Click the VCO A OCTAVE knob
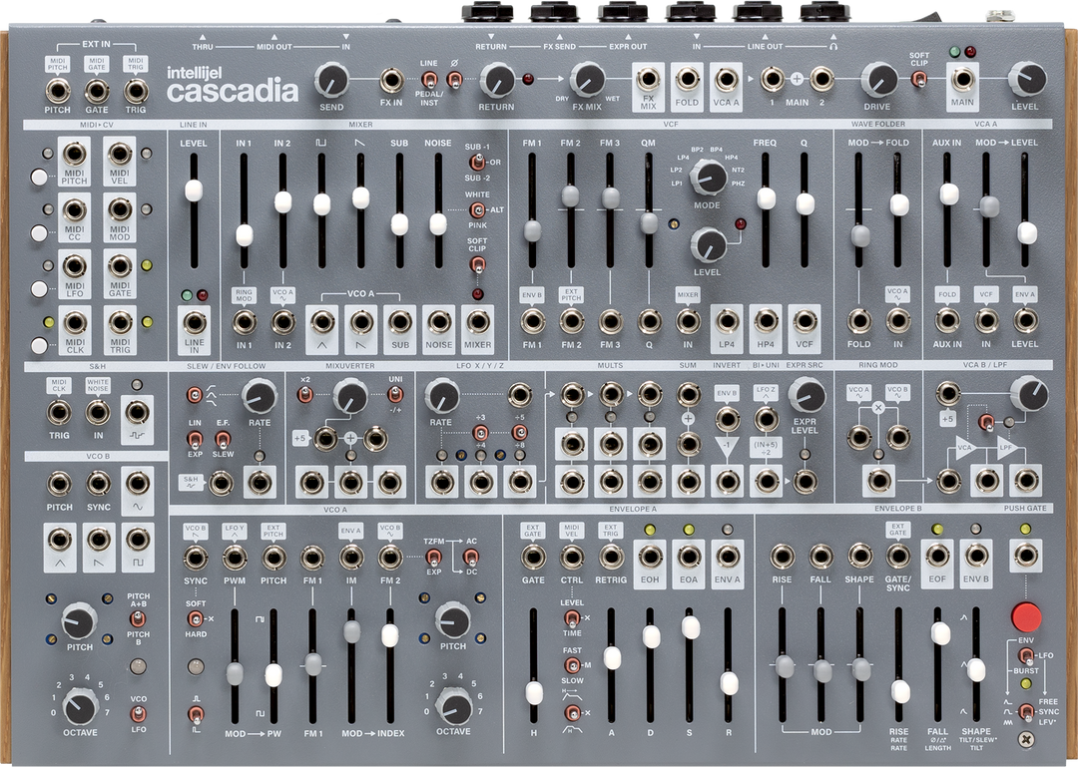This screenshot has height=768, width=1078. tap(454, 706)
